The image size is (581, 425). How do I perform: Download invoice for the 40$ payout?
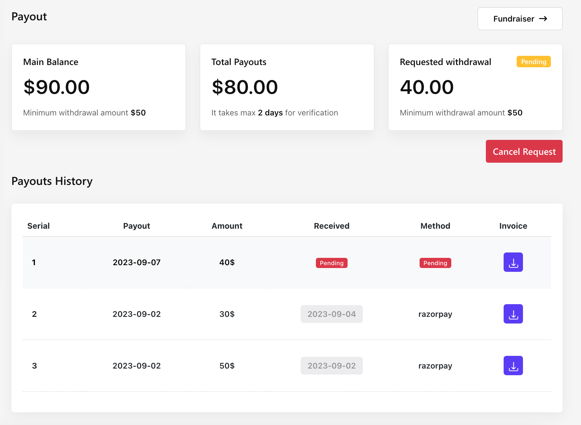[513, 262]
